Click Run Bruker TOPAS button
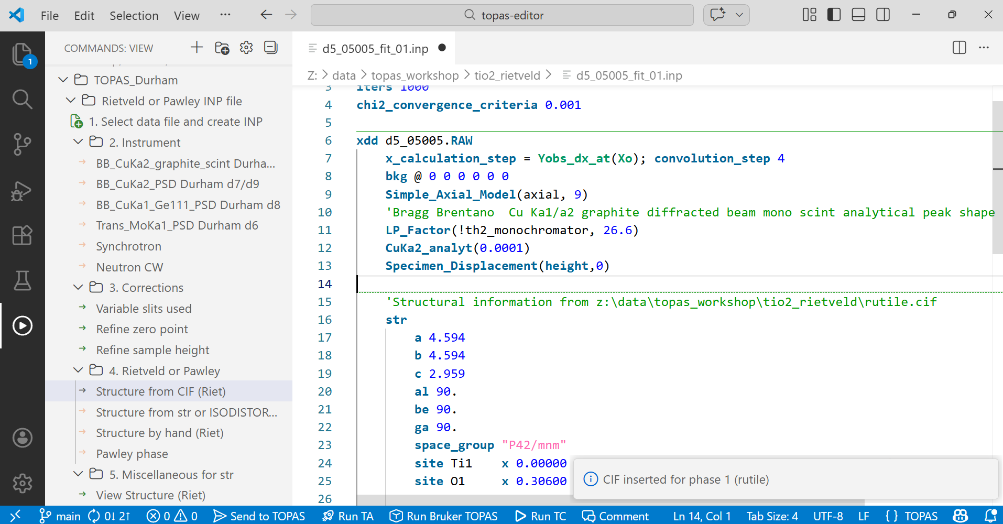Viewport: 1003px width, 524px height. [444, 516]
